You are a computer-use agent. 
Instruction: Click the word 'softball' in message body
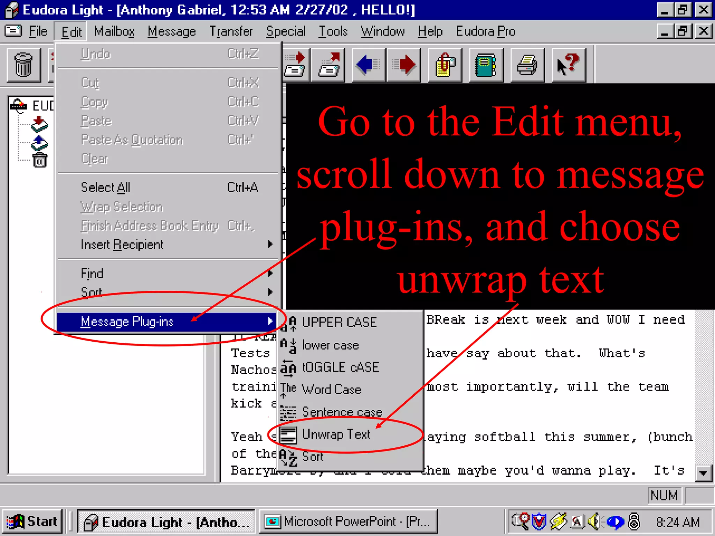pos(504,437)
